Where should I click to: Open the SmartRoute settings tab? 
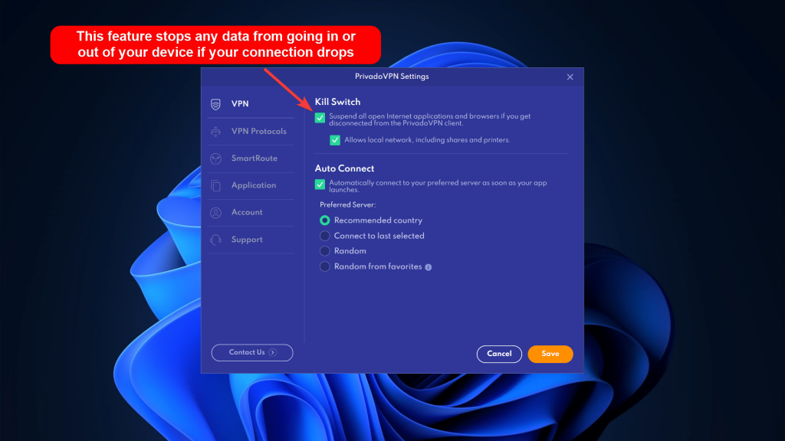[x=251, y=158]
